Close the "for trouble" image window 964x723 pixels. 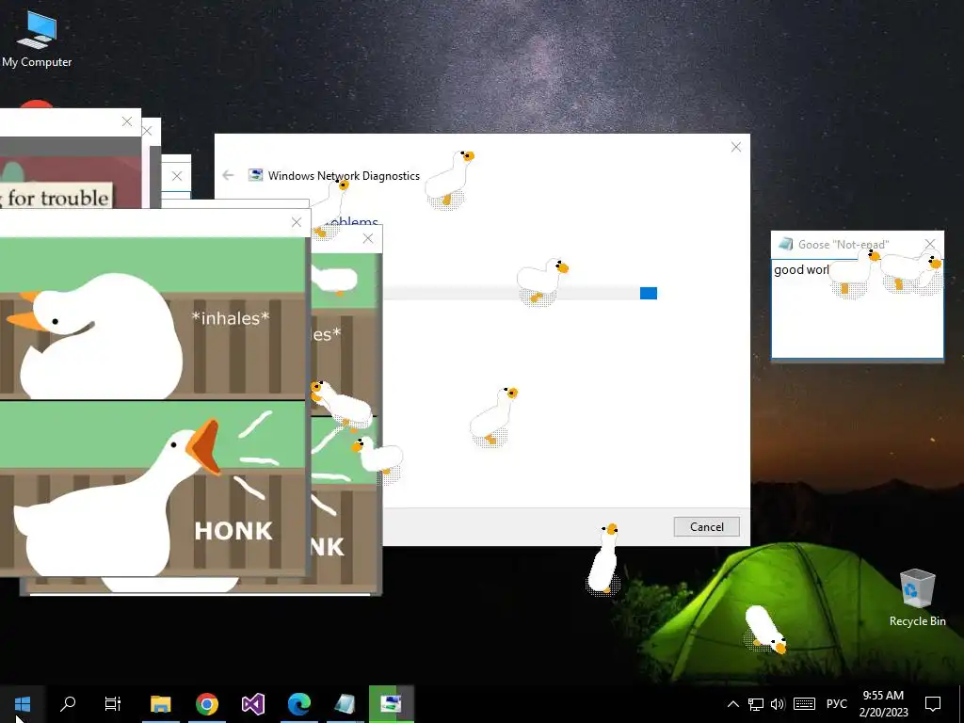[x=127, y=121]
